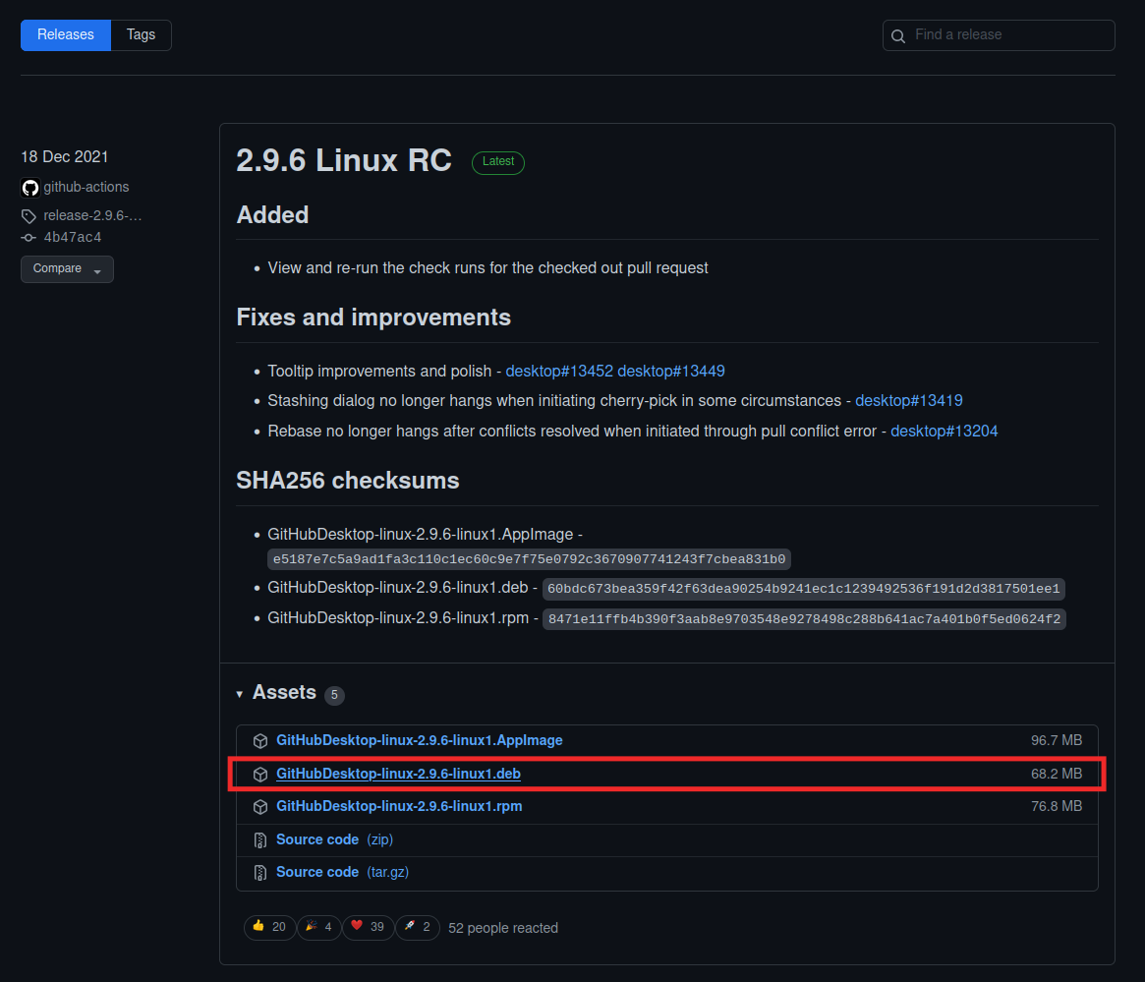Open the github-actions author profile
1145x982 pixels.
[x=86, y=187]
